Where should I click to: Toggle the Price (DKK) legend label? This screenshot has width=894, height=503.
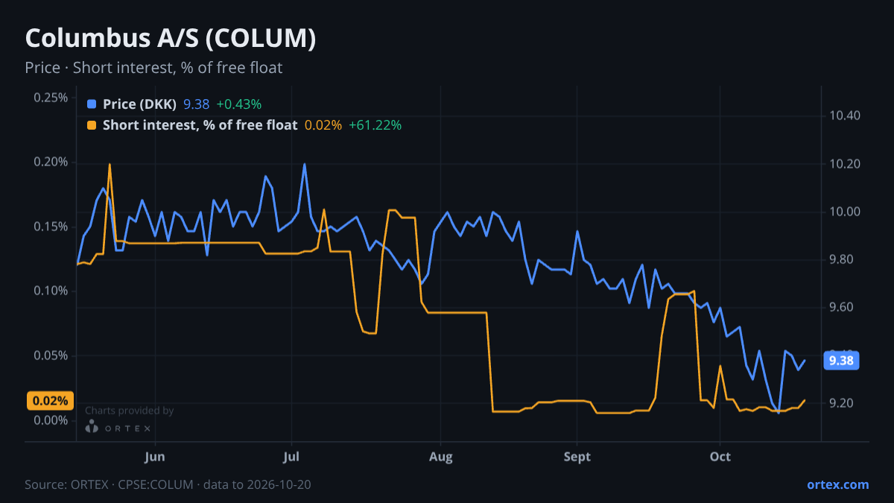click(139, 104)
